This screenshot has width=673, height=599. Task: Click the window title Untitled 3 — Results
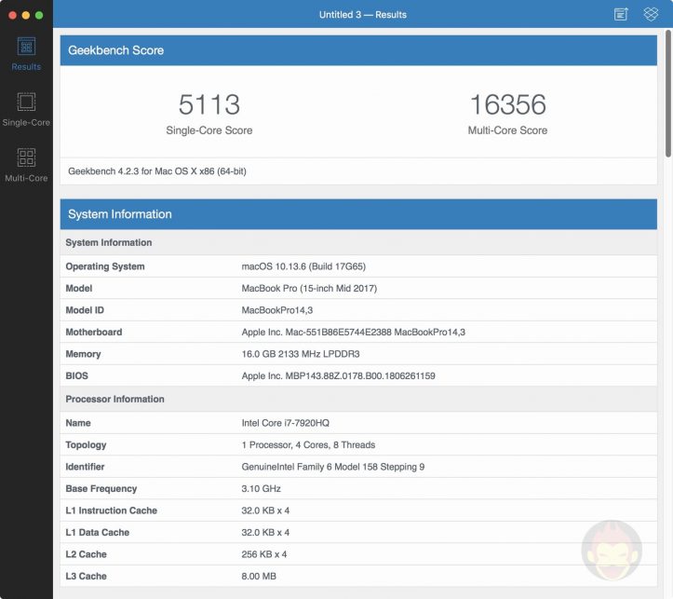click(363, 15)
